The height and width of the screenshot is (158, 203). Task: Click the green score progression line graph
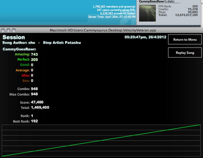[x=101, y=141]
